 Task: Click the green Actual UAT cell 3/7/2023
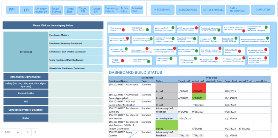(199, 96)
